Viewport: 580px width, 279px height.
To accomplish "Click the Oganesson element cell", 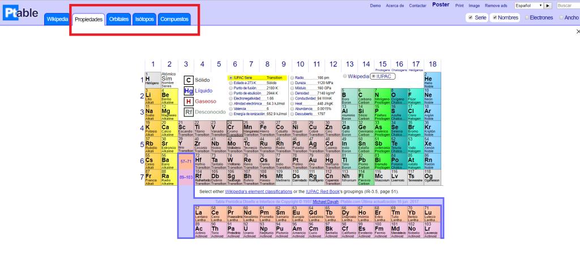I will (432, 178).
